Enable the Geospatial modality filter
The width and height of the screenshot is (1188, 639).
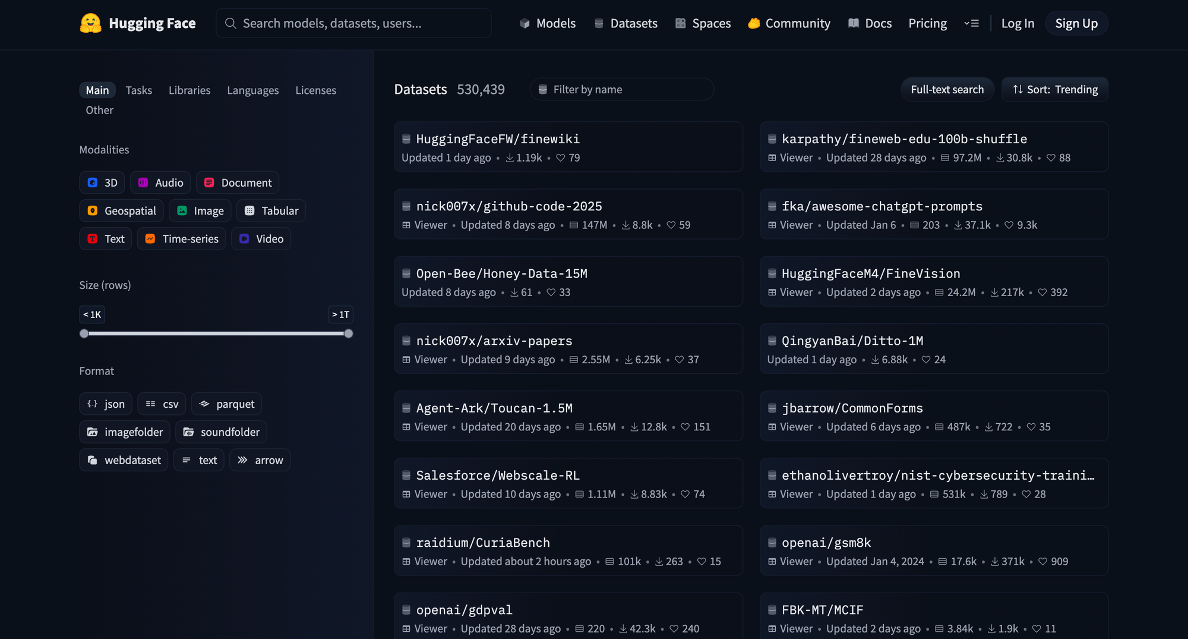pos(122,211)
